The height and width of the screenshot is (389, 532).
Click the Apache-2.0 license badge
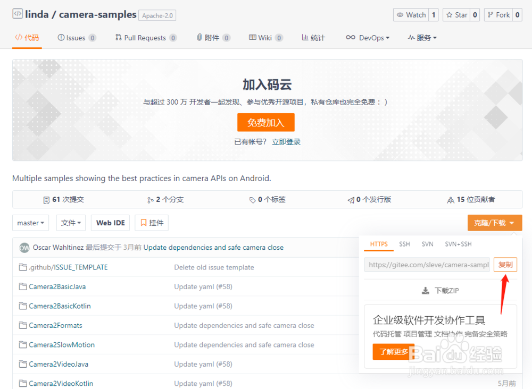click(x=157, y=15)
